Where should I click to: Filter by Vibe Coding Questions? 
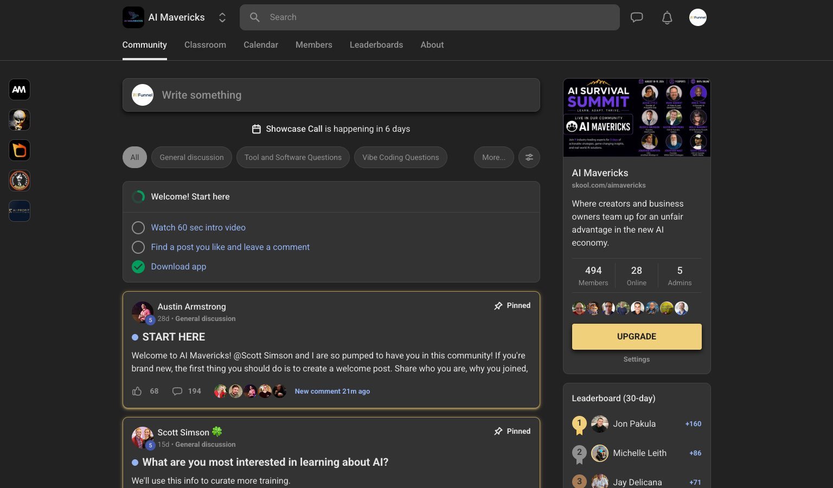(401, 157)
